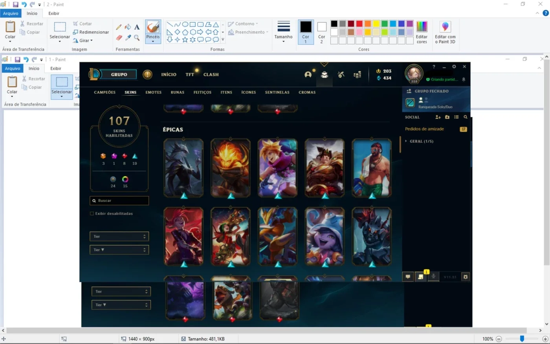550x344 pixels.
Task: Activate the Text tool
Action: (137, 27)
